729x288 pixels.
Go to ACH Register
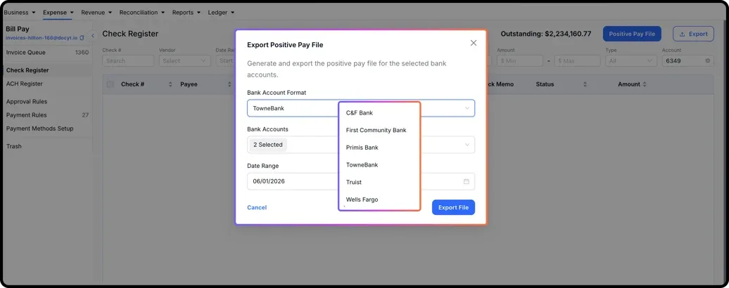(24, 84)
